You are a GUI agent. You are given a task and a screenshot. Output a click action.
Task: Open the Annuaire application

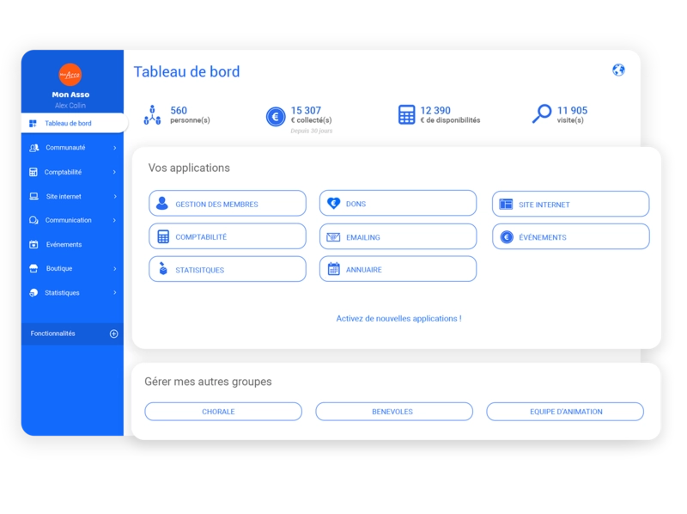tap(398, 269)
